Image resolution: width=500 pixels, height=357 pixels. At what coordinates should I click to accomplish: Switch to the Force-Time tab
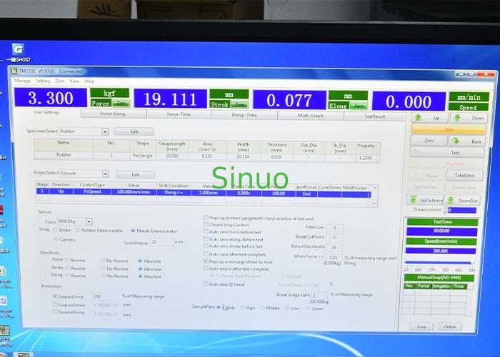pos(179,114)
